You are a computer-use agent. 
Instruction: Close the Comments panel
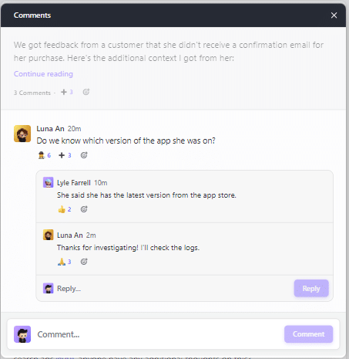point(334,15)
